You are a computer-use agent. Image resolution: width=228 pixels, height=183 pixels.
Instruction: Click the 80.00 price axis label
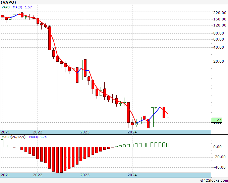[219, 33]
